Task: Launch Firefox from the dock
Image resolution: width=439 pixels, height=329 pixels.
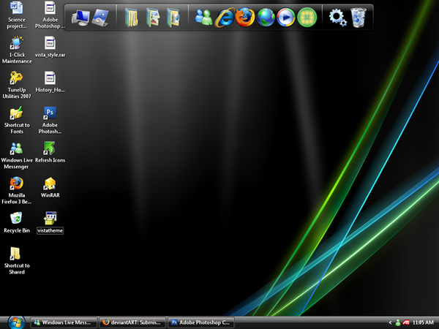Action: point(245,18)
